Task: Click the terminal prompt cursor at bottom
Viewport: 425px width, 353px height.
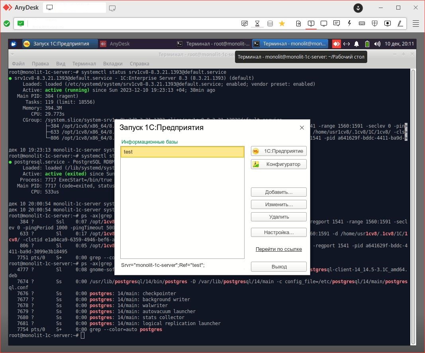Action: pos(83,335)
